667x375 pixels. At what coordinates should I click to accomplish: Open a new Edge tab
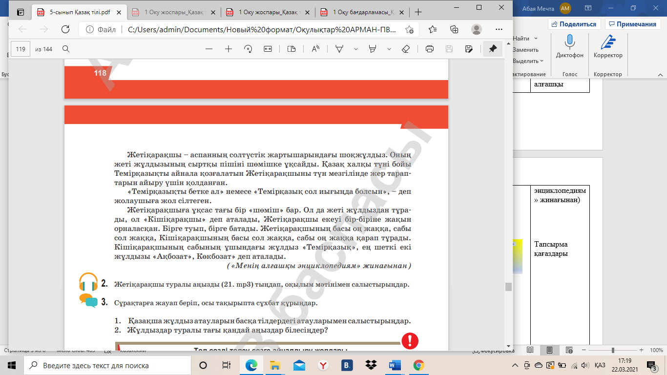(417, 12)
